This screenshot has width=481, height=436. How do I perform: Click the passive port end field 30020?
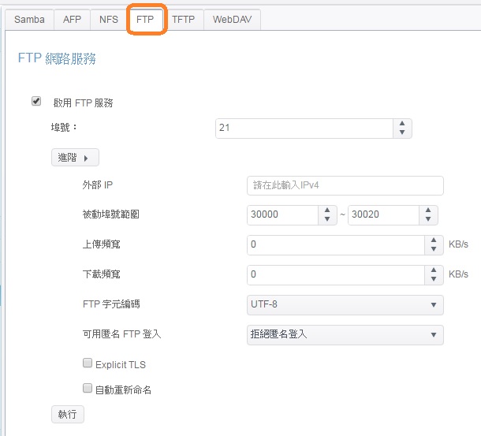[x=383, y=215]
